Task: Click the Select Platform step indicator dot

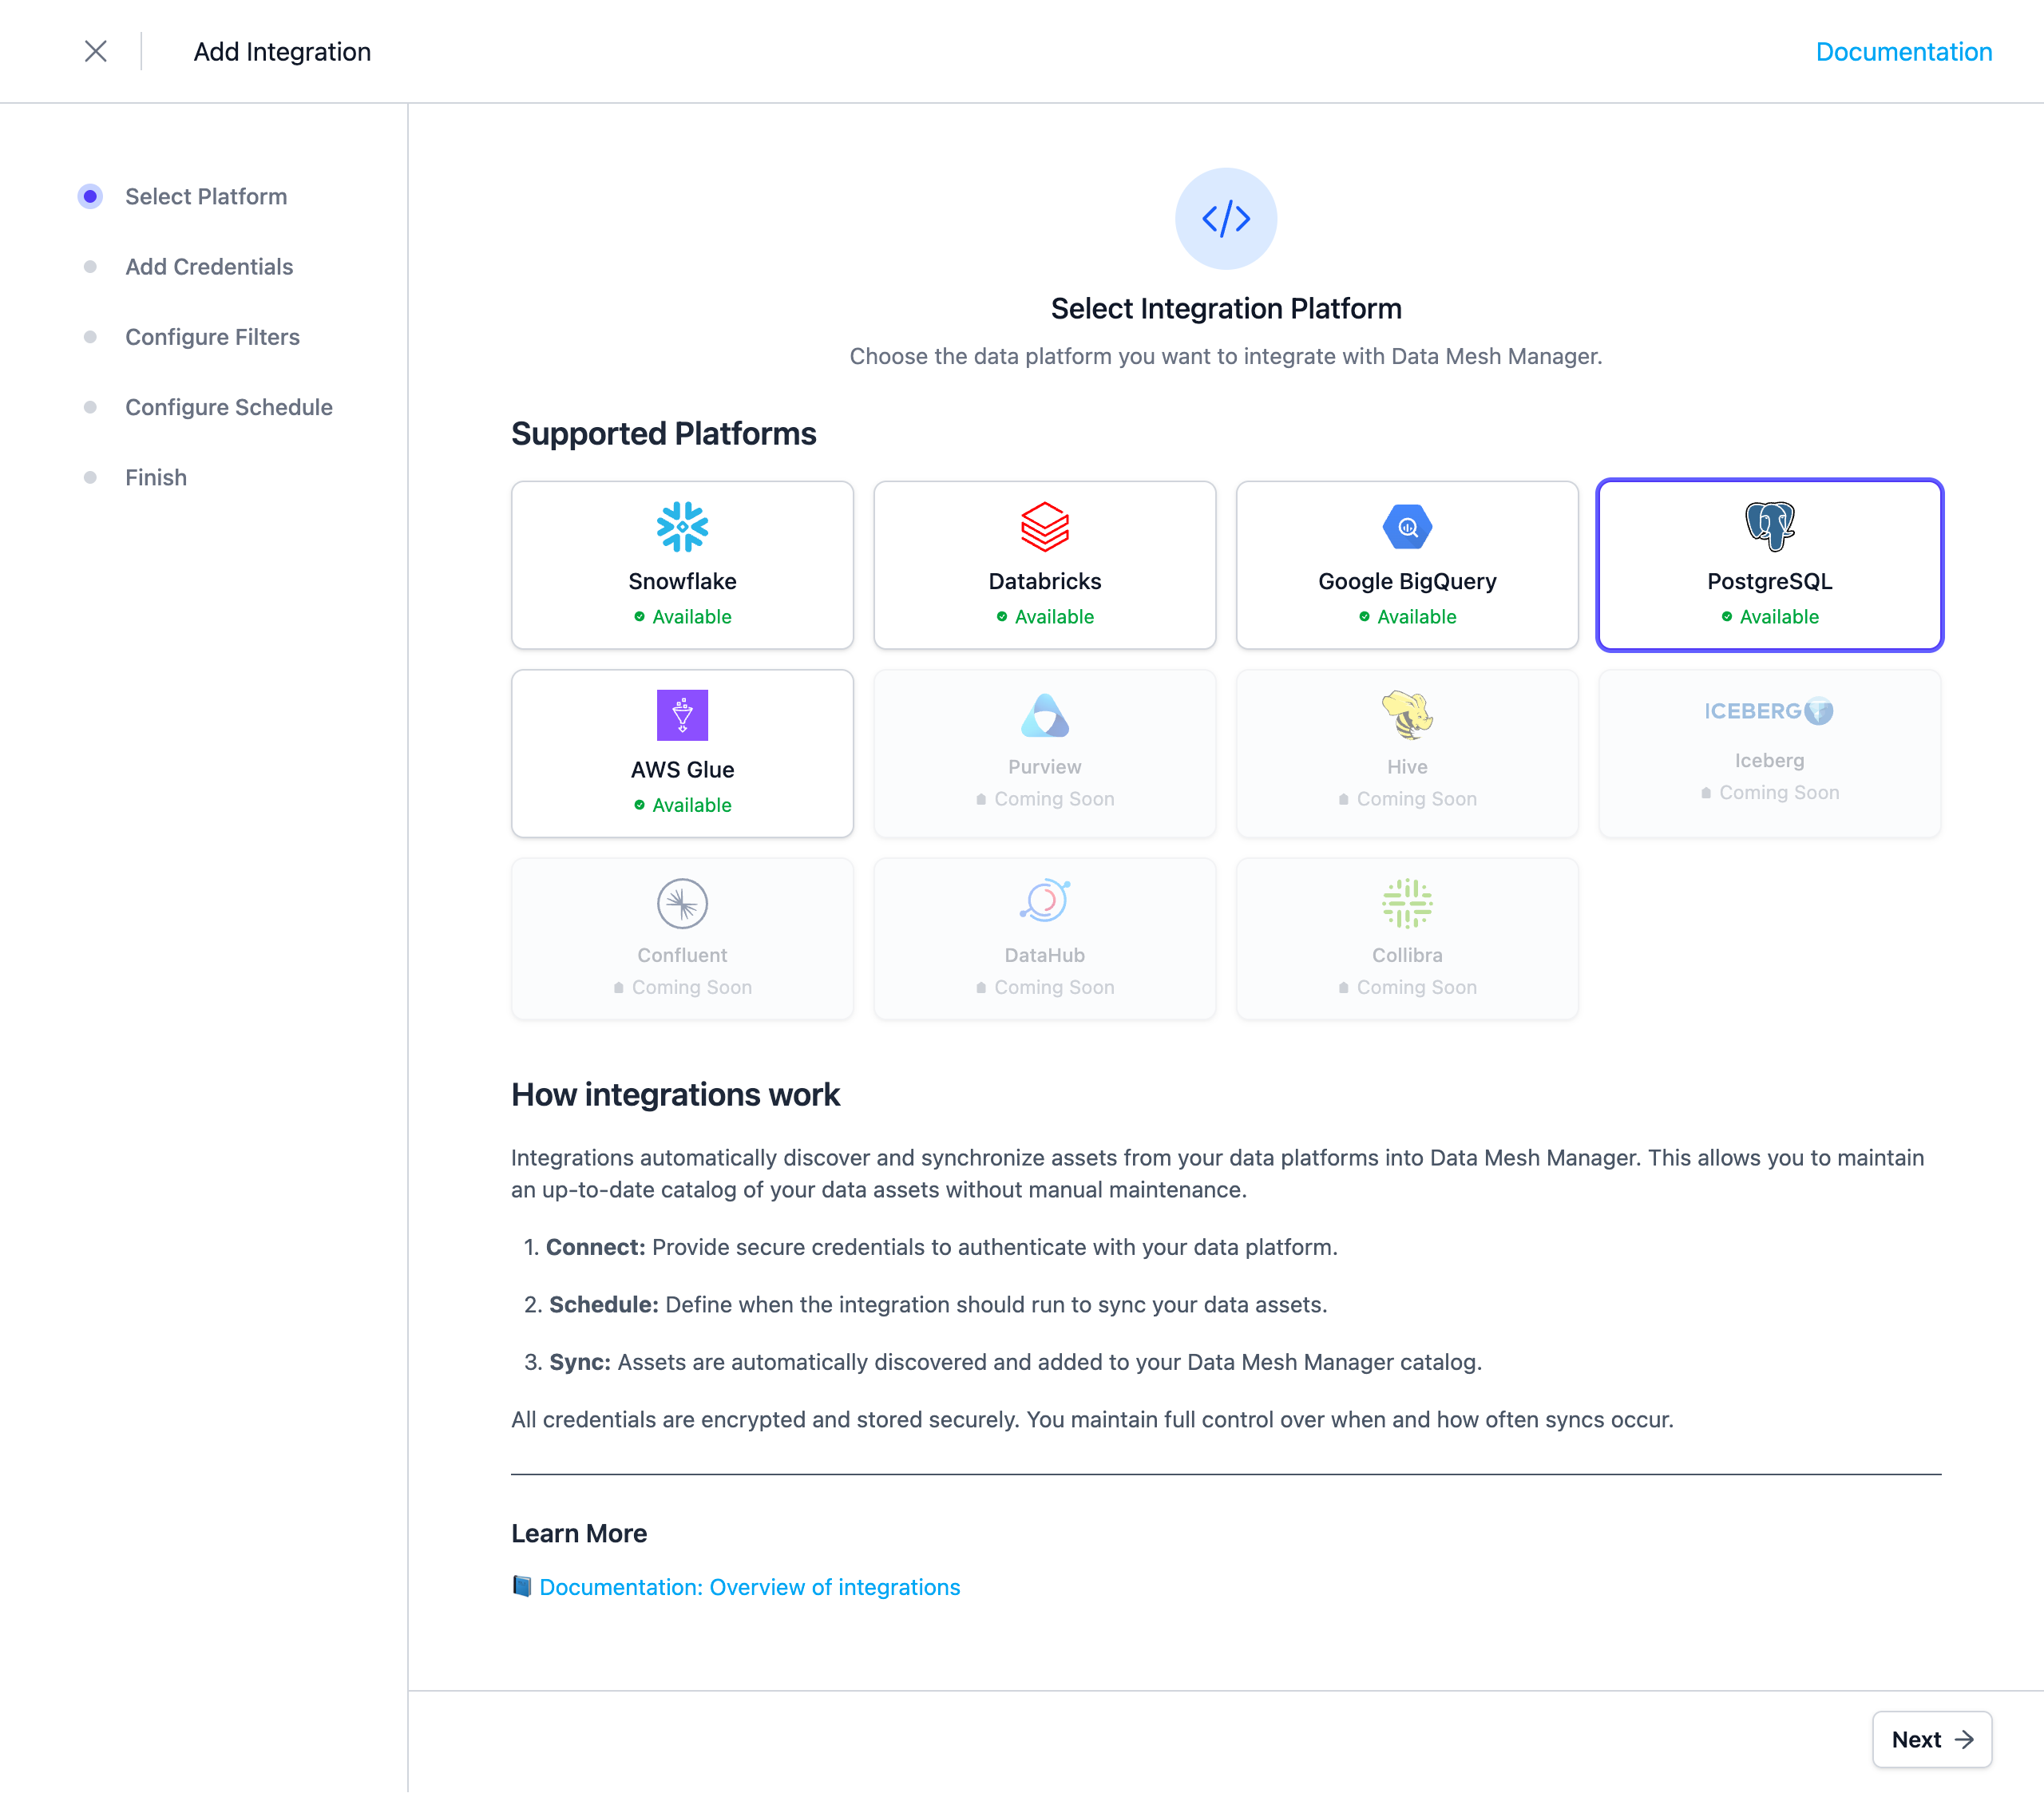Action: pos(91,196)
